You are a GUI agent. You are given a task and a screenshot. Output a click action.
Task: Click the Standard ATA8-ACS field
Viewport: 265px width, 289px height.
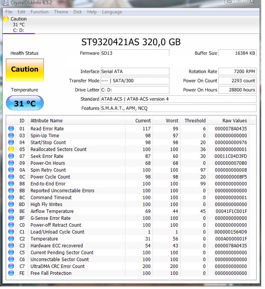pyautogui.click(x=179, y=99)
